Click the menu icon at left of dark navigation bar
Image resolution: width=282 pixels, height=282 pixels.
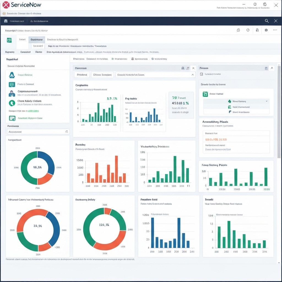tap(6, 21)
